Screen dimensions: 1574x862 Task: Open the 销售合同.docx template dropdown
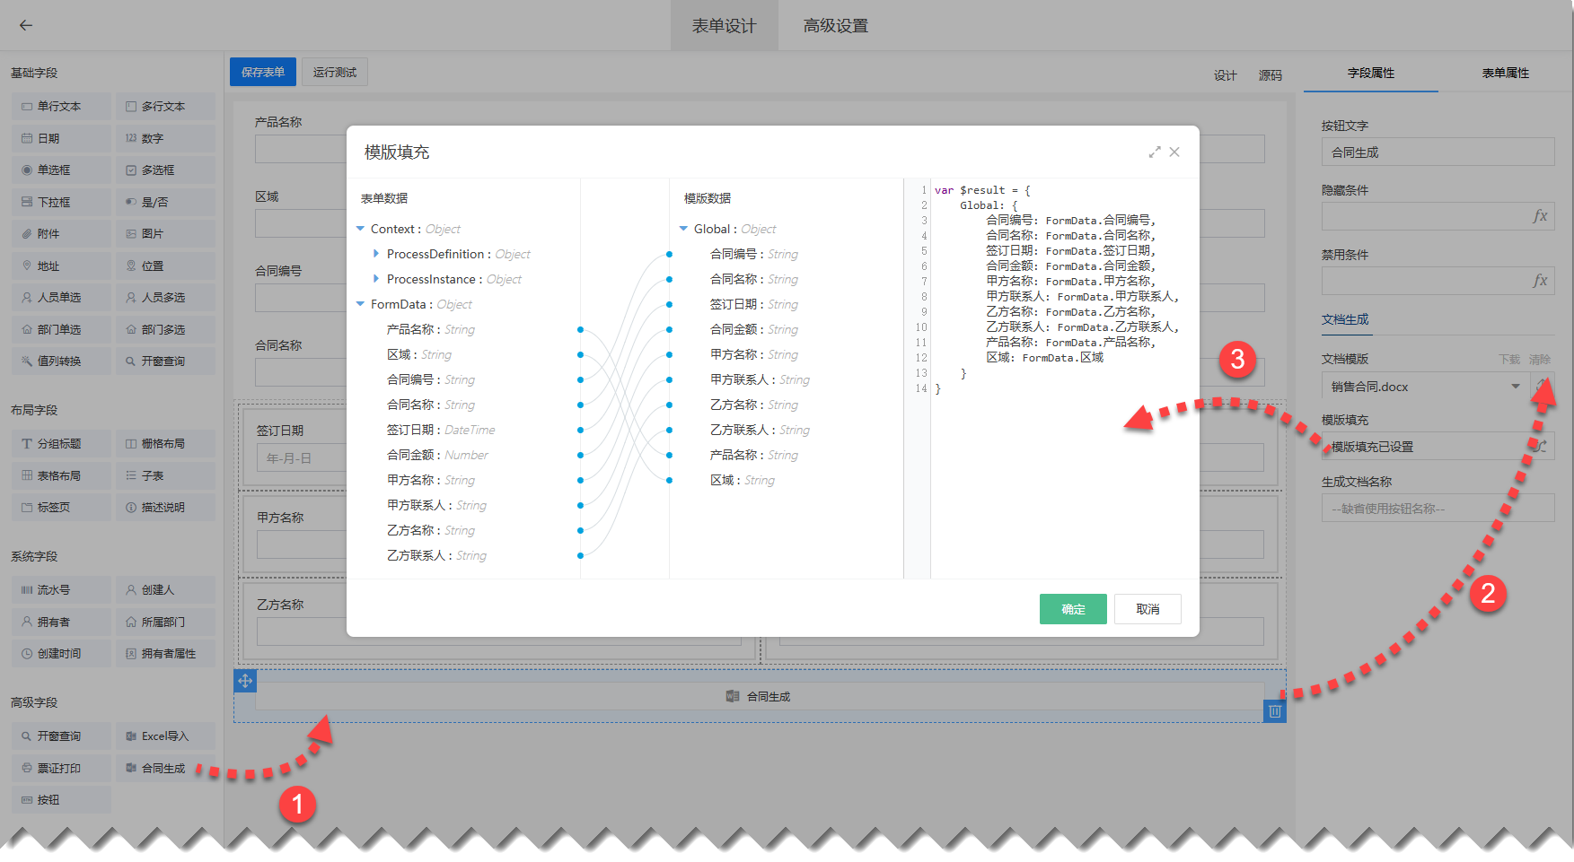tap(1515, 387)
